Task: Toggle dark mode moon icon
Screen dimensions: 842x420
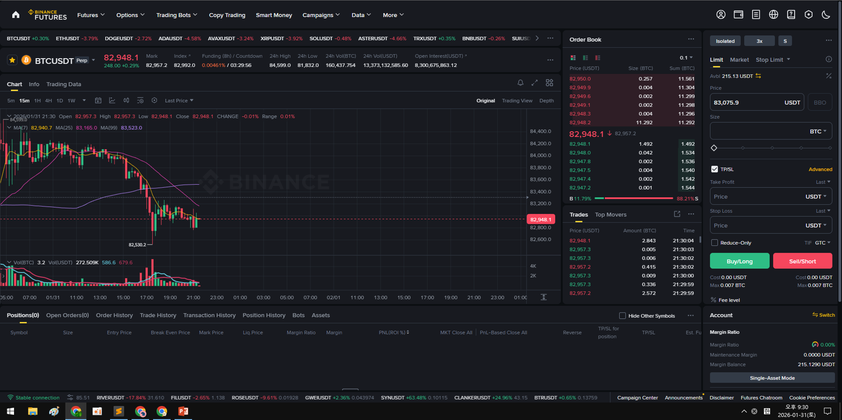Action: (826, 14)
